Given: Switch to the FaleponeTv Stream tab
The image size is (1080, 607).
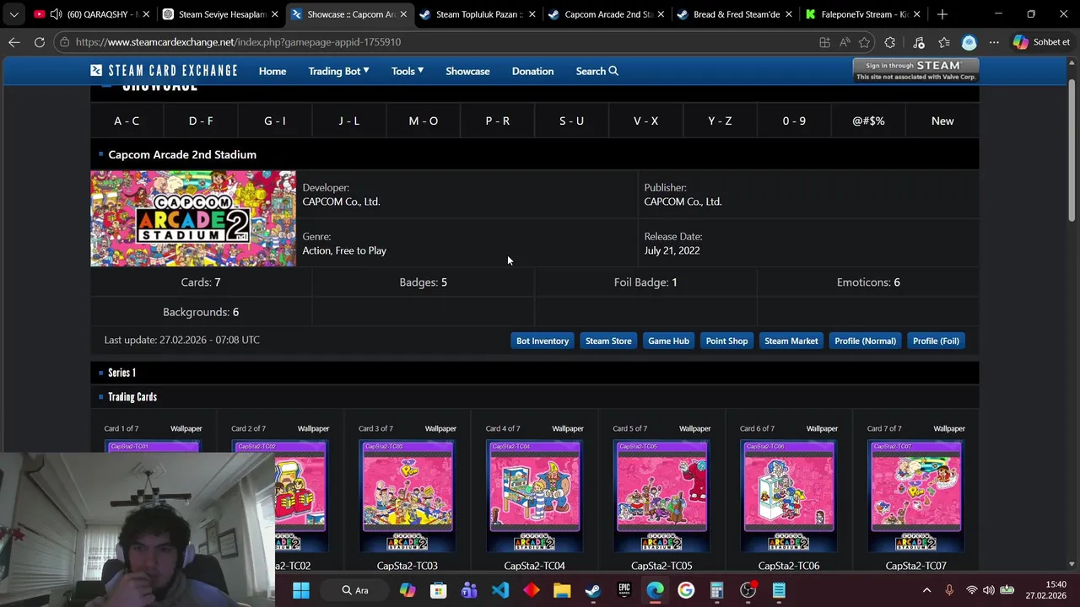Looking at the screenshot, I should click(862, 14).
